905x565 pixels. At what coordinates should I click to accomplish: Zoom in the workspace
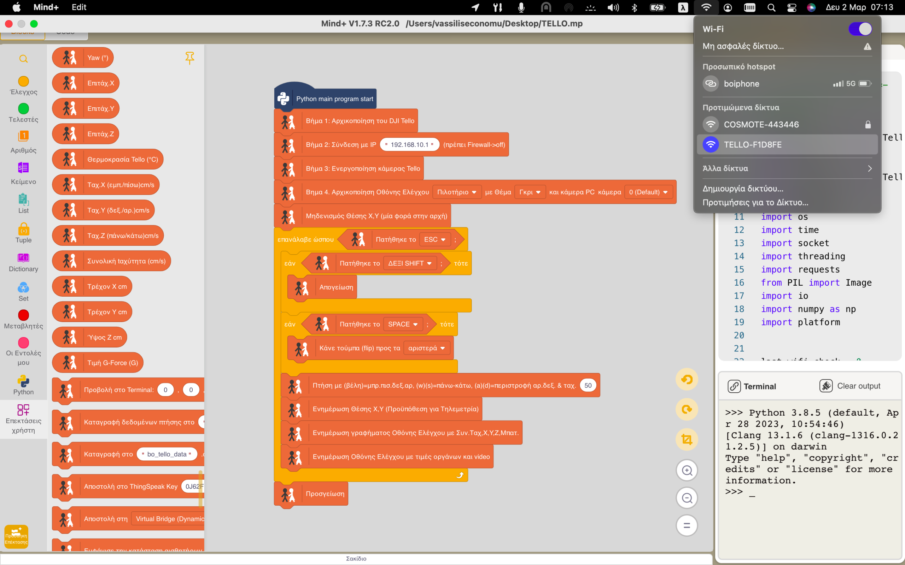click(687, 470)
